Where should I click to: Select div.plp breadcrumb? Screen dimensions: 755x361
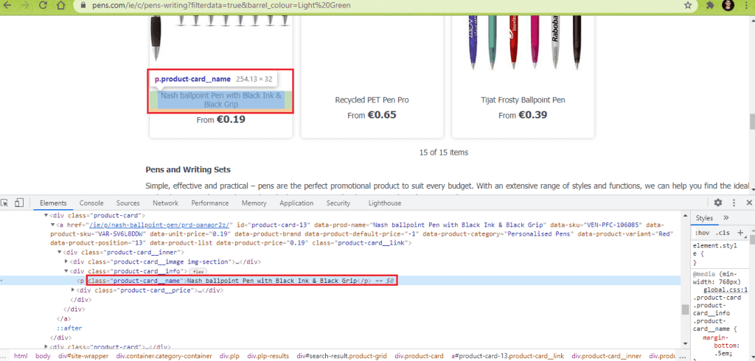point(230,356)
